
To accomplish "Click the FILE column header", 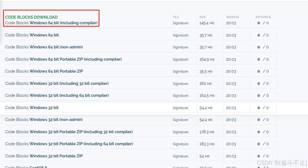I will (176, 17).
